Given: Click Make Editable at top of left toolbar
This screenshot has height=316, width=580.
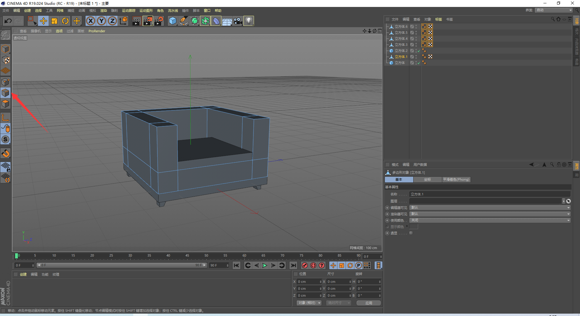Looking at the screenshot, I should [5, 35].
